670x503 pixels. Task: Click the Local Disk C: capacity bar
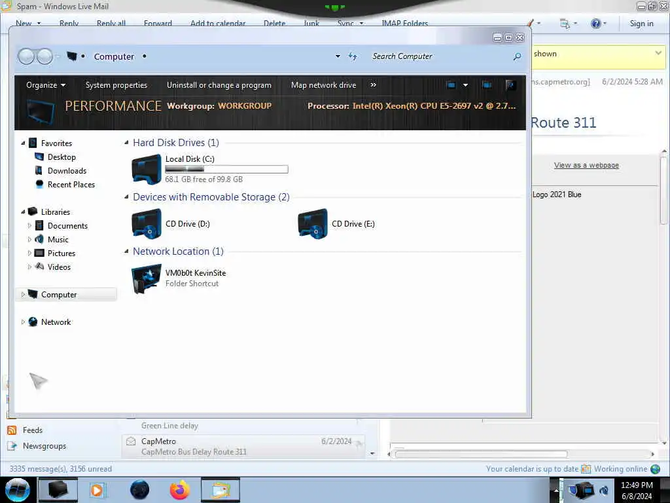226,170
